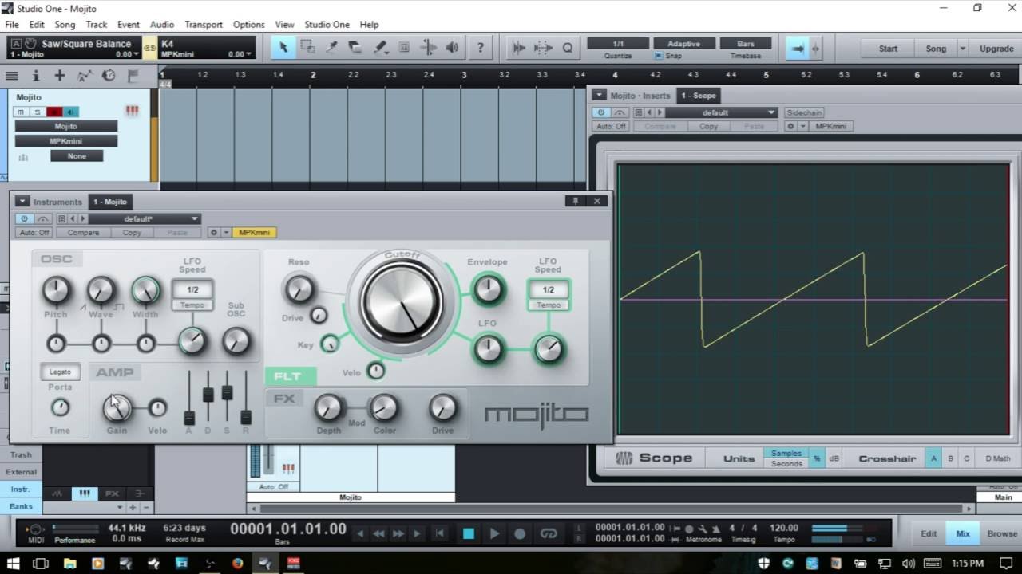Select the Eraser tool
Screen dimensions: 1022x574
tap(355, 48)
